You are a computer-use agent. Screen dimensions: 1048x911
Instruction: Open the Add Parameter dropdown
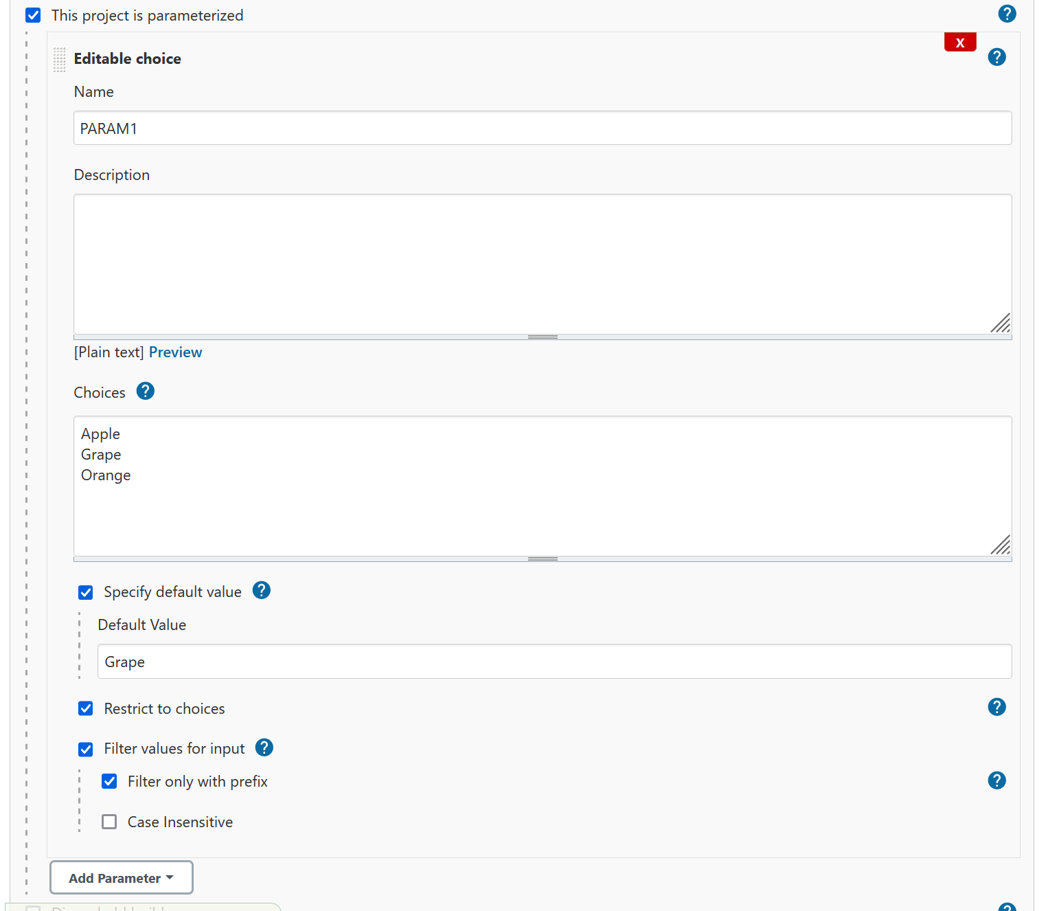tap(122, 877)
